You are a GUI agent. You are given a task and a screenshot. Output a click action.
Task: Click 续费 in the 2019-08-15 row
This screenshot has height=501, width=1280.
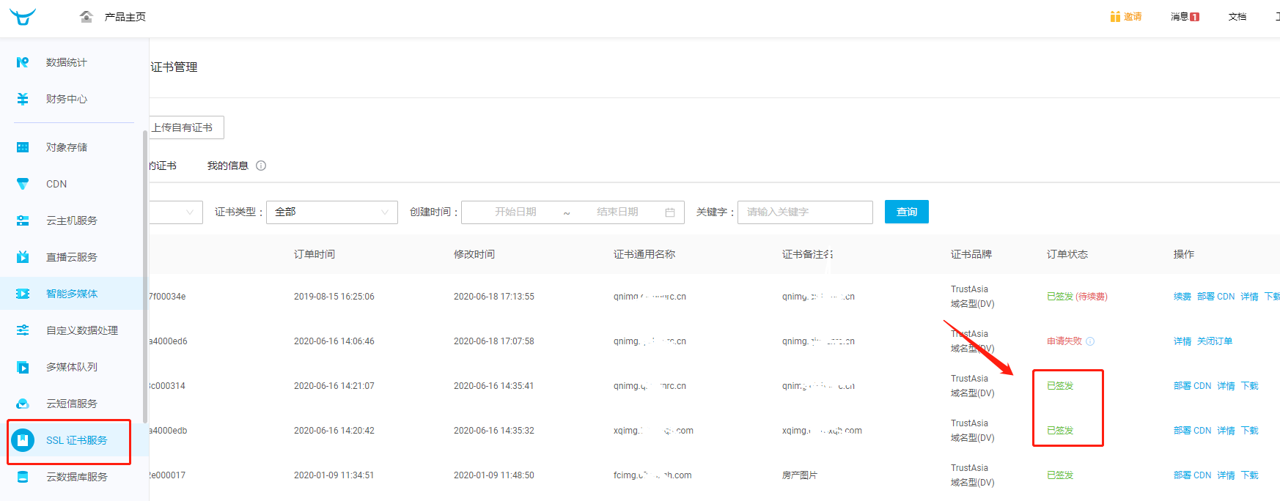point(1182,297)
